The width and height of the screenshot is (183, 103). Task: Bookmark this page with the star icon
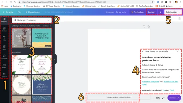coord(153,2)
